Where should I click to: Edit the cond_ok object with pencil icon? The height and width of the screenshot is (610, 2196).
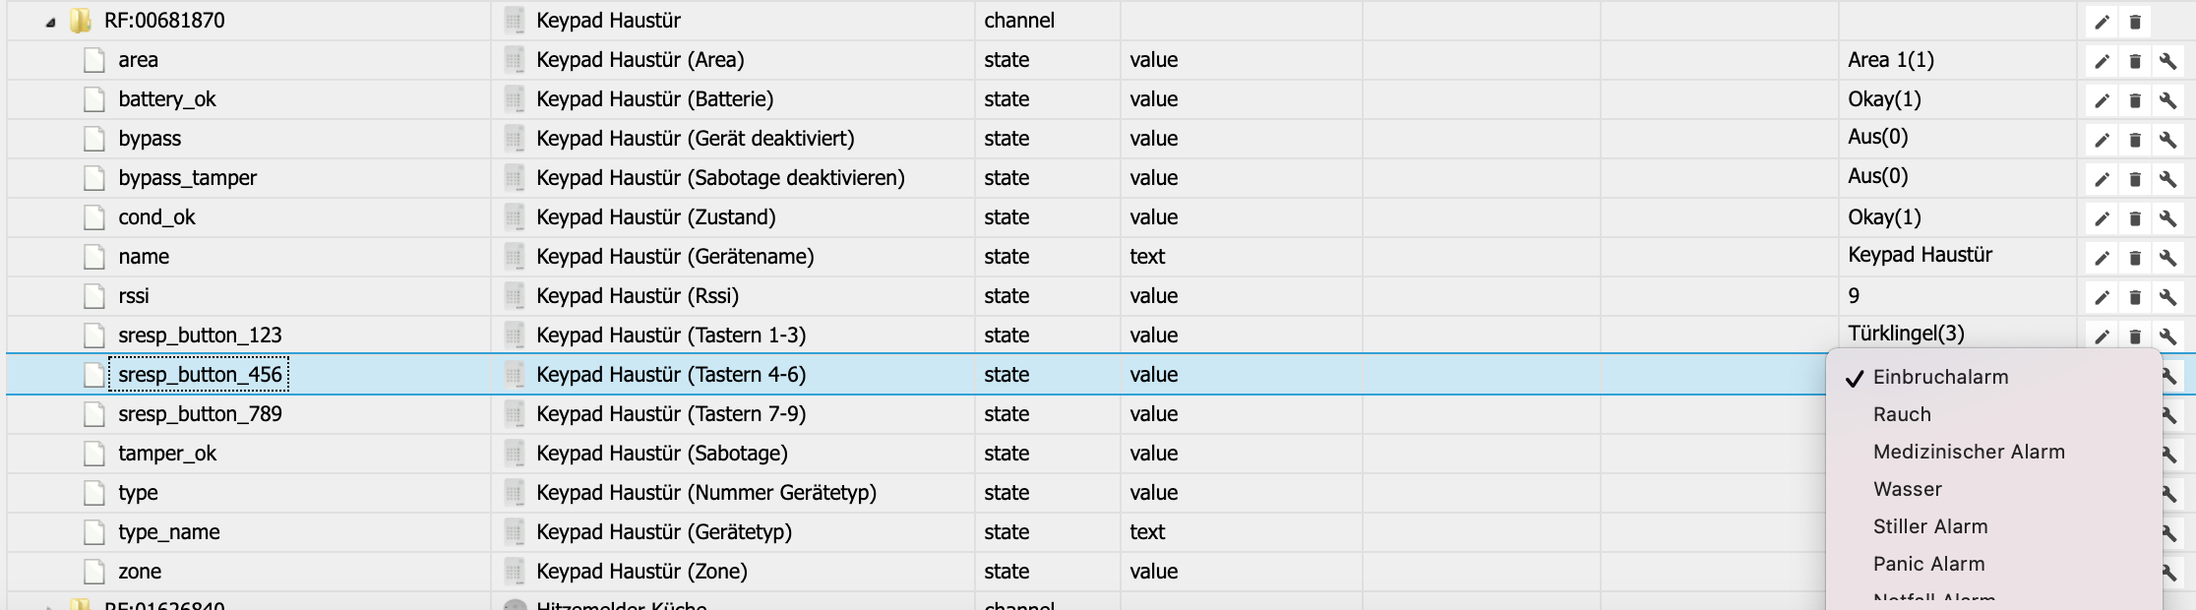[x=2102, y=218]
